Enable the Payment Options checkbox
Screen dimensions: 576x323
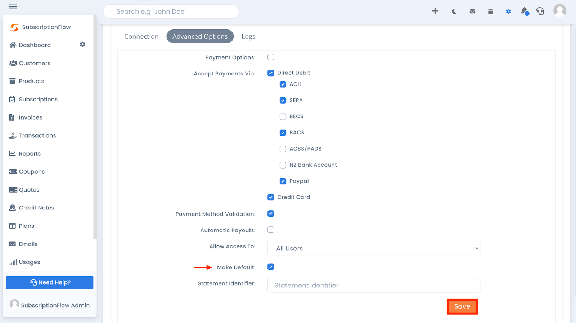pyautogui.click(x=271, y=57)
